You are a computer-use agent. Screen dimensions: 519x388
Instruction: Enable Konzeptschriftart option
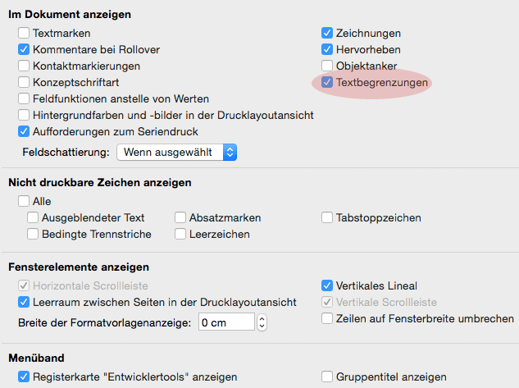coord(23,82)
